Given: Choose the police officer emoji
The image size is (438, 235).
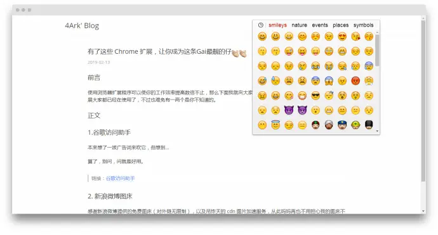Looking at the screenshot, I should [342, 125].
